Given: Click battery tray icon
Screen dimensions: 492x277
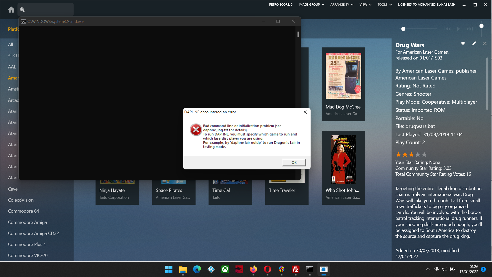Looking at the screenshot, I should 452,269.
